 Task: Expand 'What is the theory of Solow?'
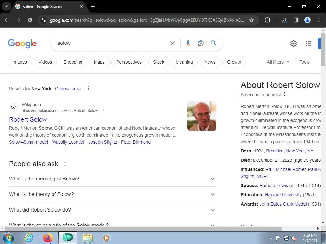pyautogui.click(x=113, y=194)
